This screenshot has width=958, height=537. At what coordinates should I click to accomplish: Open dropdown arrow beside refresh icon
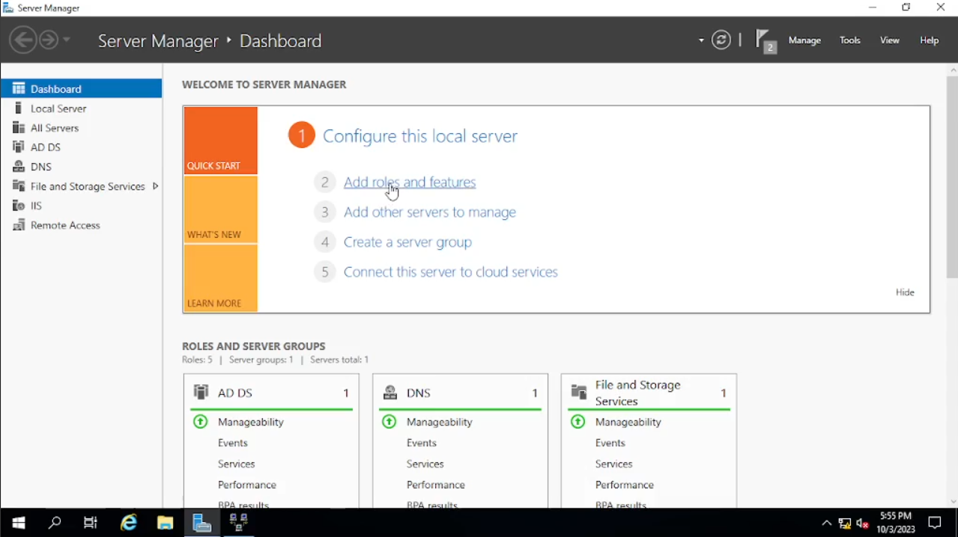point(701,40)
